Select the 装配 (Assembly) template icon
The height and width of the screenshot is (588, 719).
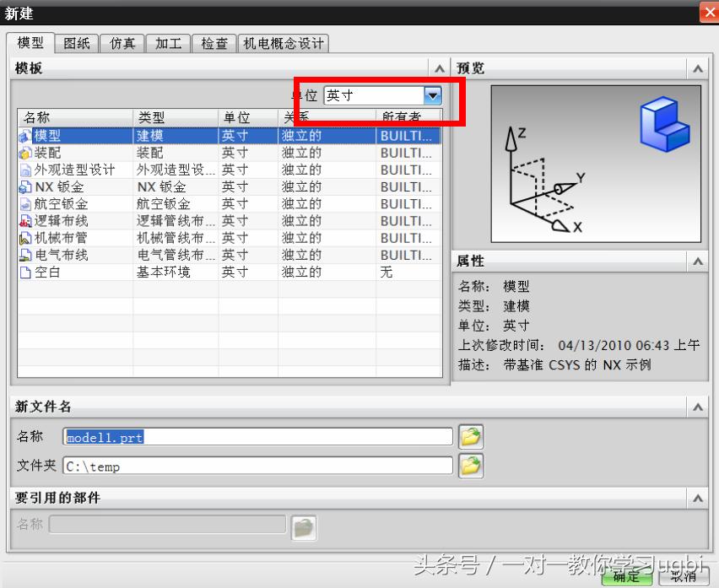coord(25,153)
